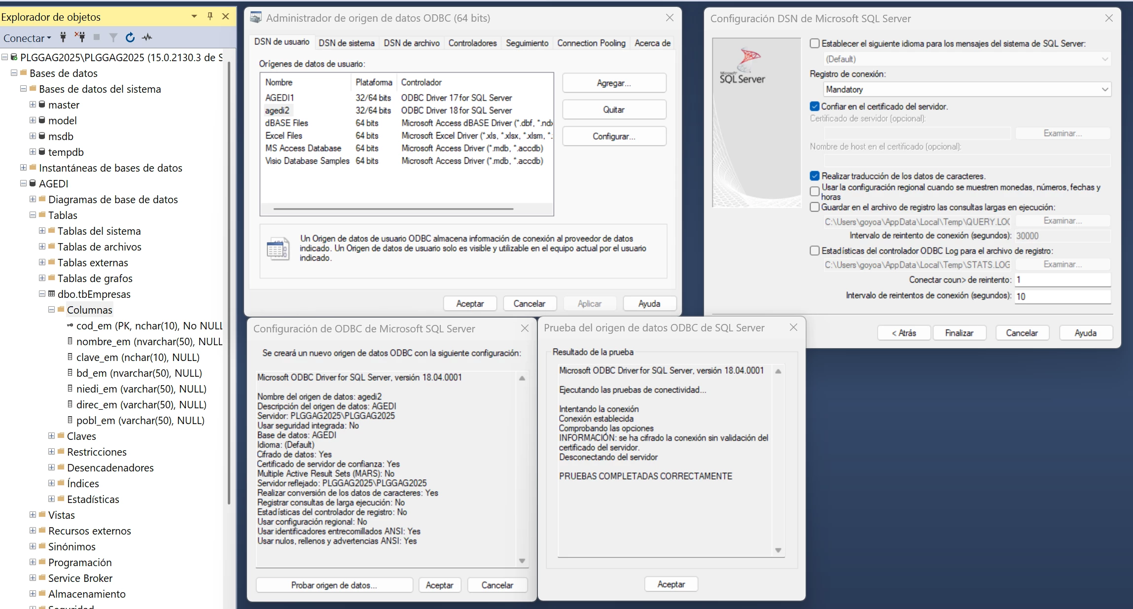Open the Activity Monitor pulse icon
This screenshot has height=609, width=1133.
147,37
